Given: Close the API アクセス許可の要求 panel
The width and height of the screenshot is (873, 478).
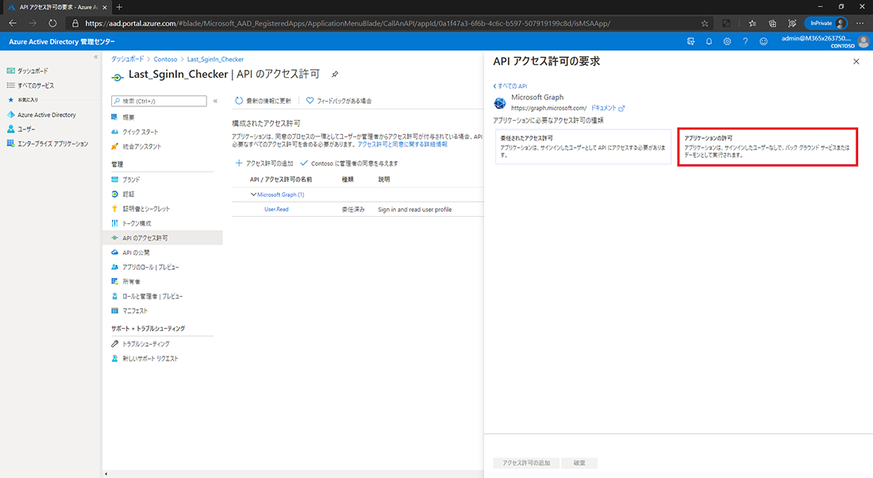Looking at the screenshot, I should [856, 61].
